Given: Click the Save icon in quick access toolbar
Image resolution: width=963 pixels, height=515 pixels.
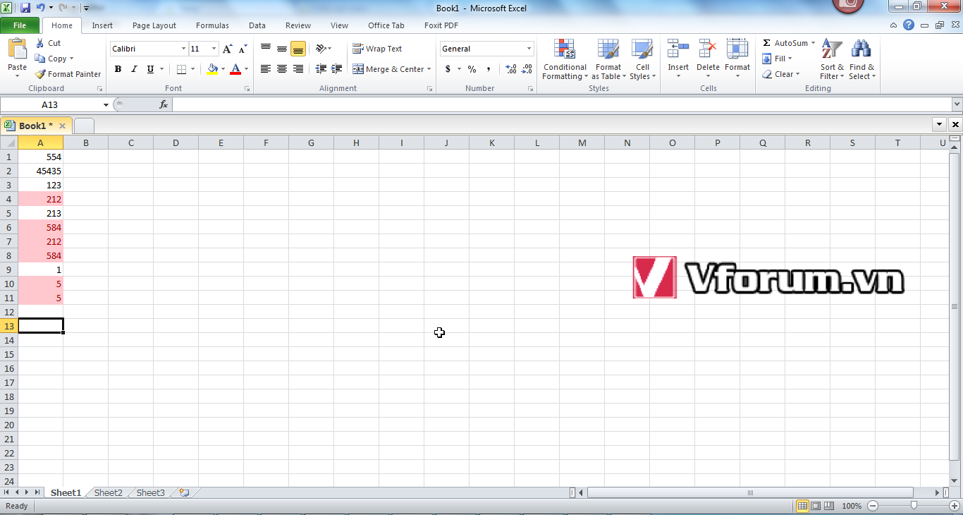Looking at the screenshot, I should (25, 8).
